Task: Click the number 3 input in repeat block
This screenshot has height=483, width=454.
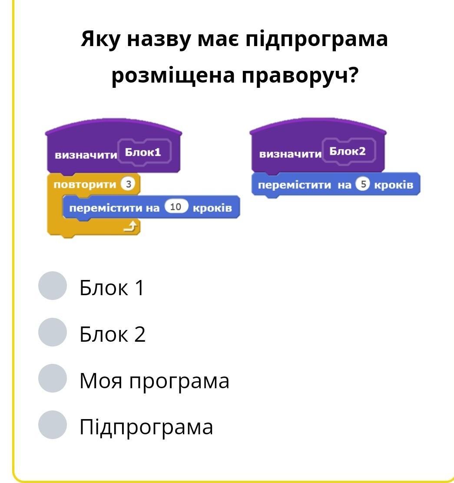Action: (128, 184)
